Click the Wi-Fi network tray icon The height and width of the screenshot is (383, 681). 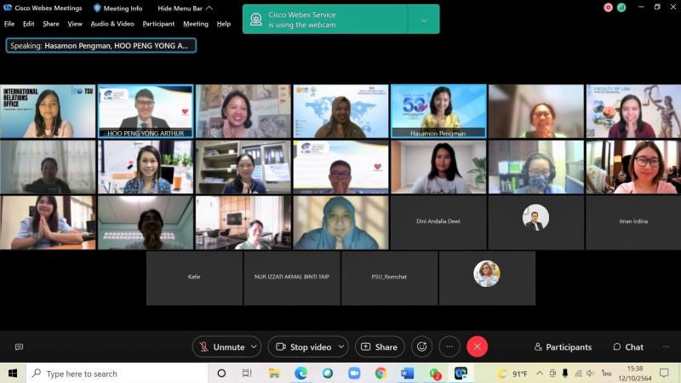(x=579, y=373)
